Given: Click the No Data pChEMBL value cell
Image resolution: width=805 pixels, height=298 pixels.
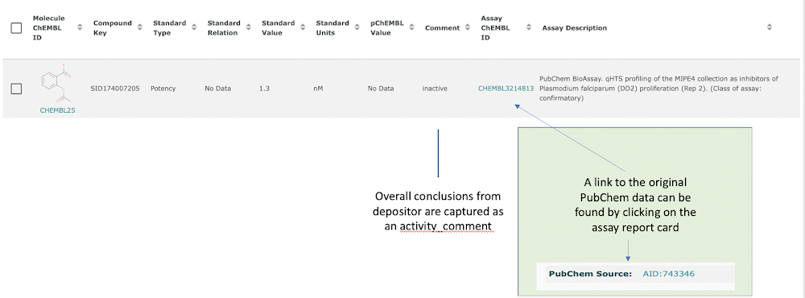Looking at the screenshot, I should click(x=381, y=89).
